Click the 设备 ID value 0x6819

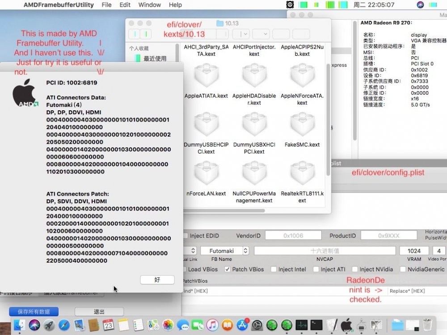point(419,75)
